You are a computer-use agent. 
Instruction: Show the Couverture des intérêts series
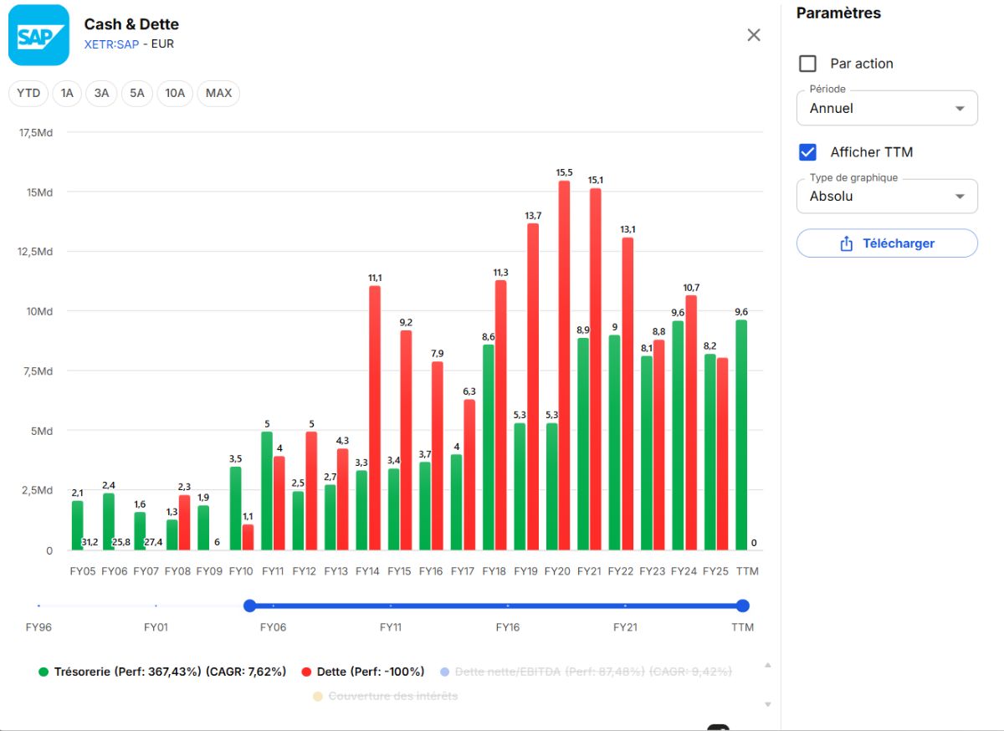coord(385,696)
